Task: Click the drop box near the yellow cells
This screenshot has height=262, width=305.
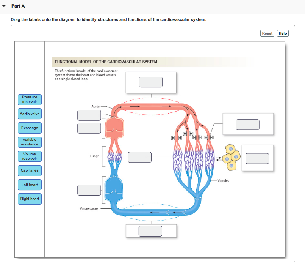Action: [257, 158]
